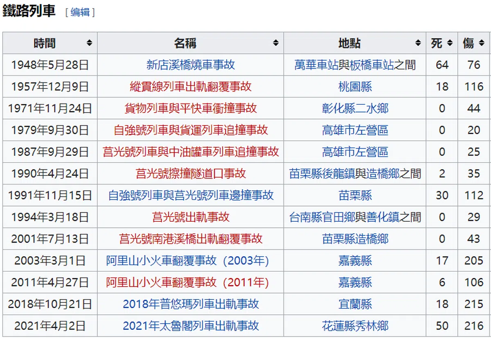Open the 2021年太魯閣列車出軌事故 article
This screenshot has height=338, width=491.
click(x=191, y=326)
